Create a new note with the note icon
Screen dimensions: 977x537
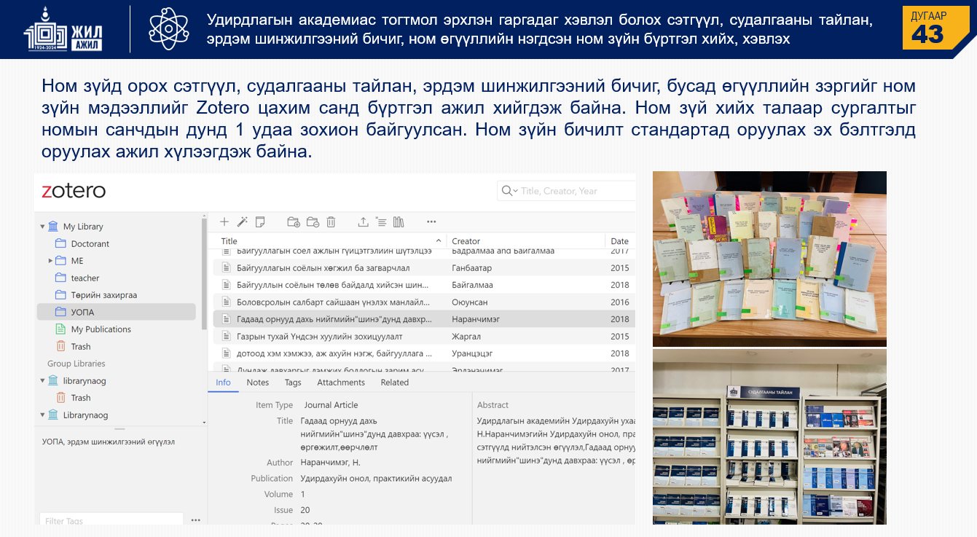click(x=260, y=222)
